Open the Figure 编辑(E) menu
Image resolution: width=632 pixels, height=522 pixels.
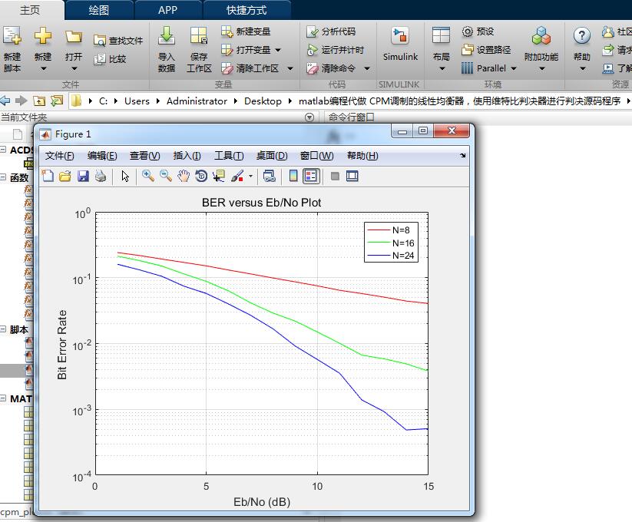click(102, 156)
